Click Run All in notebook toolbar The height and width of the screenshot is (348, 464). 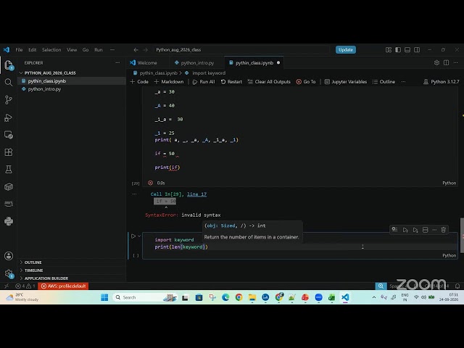tap(204, 82)
